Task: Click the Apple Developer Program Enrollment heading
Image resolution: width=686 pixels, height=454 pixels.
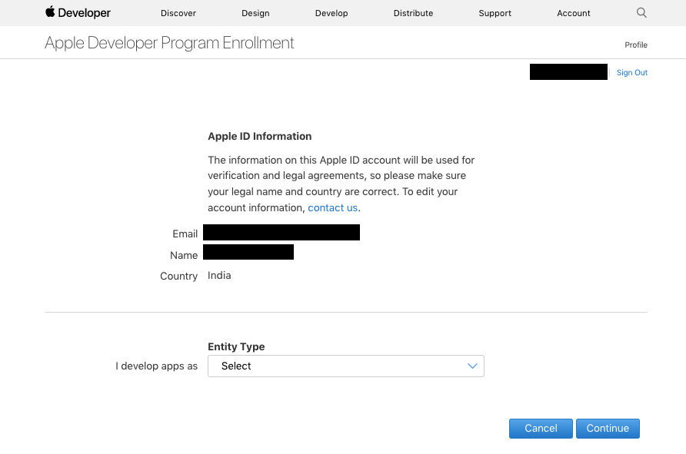Action: coord(169,43)
